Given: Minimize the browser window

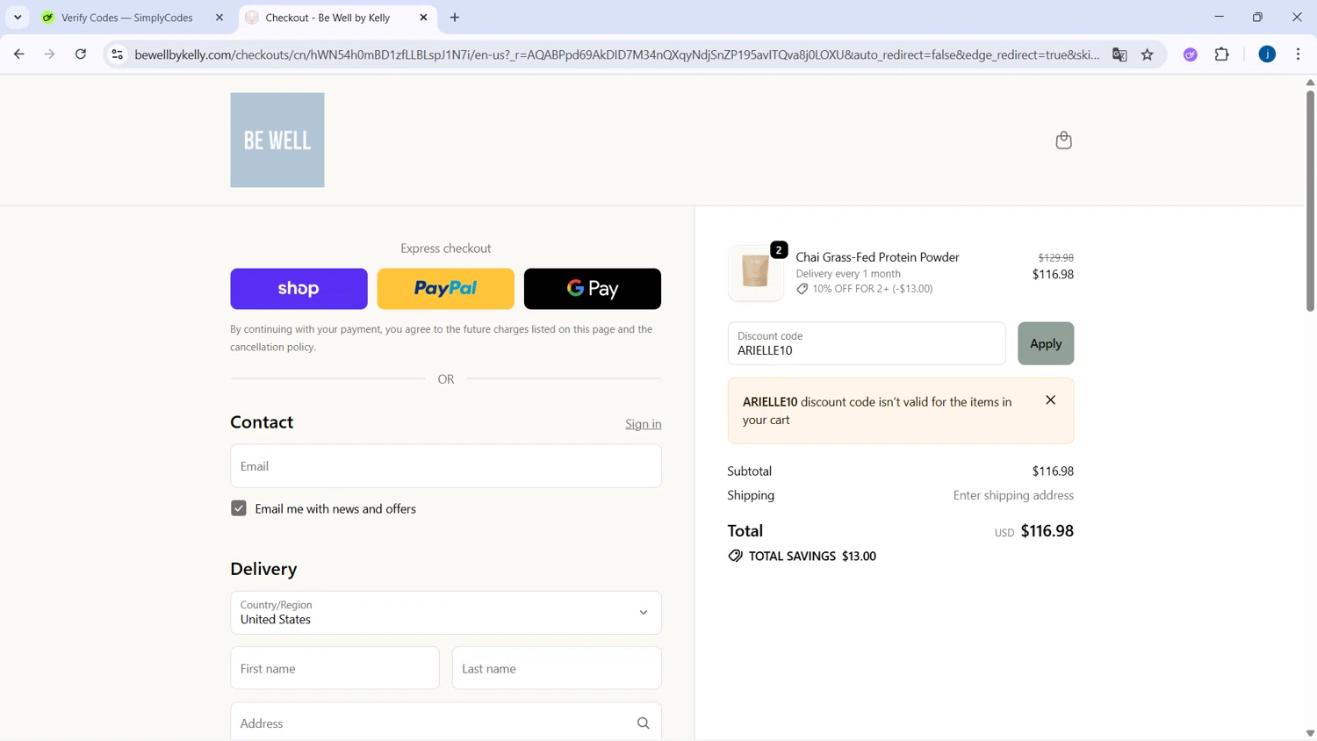Looking at the screenshot, I should point(1219,17).
